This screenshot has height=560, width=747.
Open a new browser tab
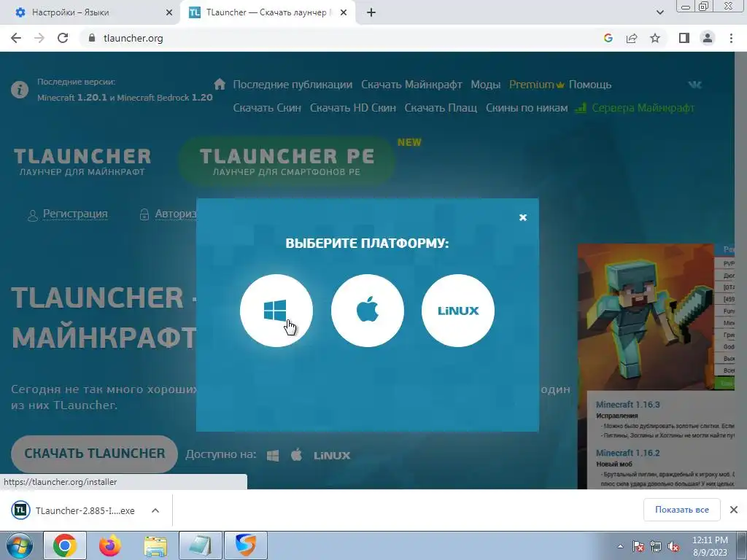pos(371,12)
